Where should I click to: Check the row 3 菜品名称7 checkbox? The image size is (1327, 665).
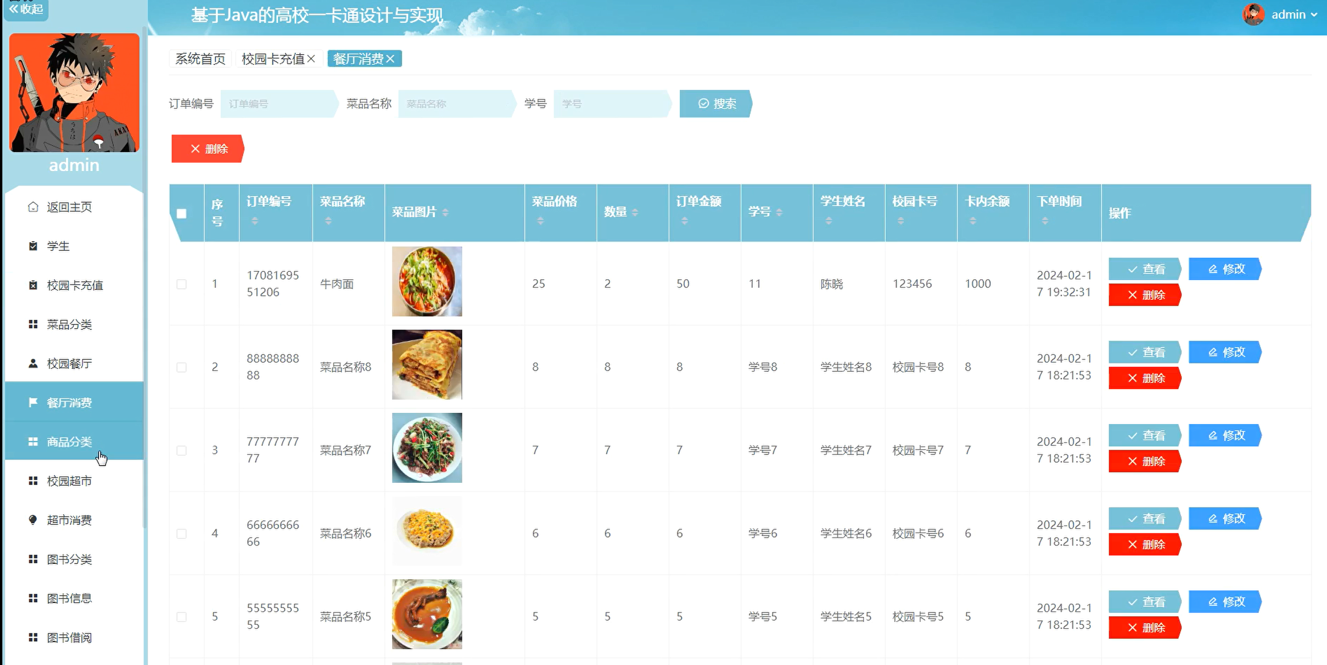click(181, 451)
